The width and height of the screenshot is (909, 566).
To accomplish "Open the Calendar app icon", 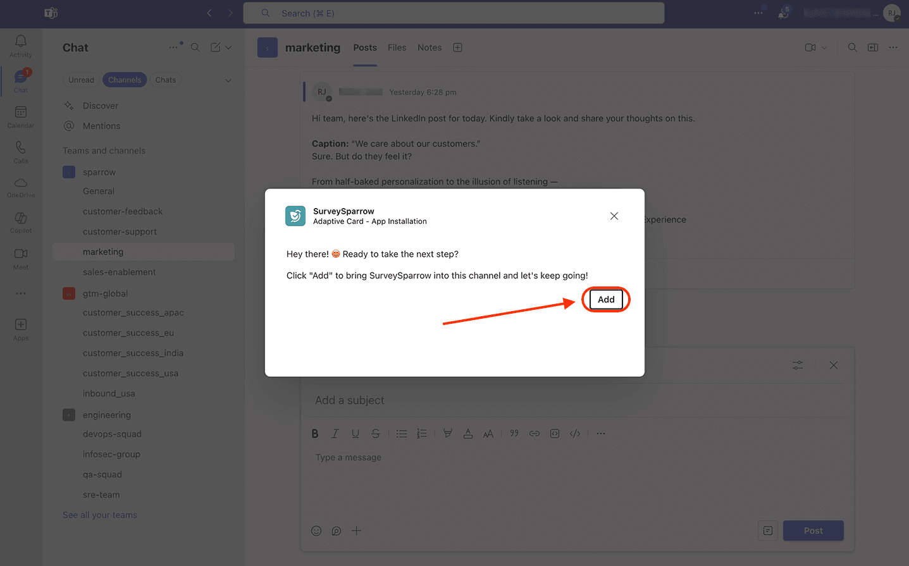I will tap(21, 116).
